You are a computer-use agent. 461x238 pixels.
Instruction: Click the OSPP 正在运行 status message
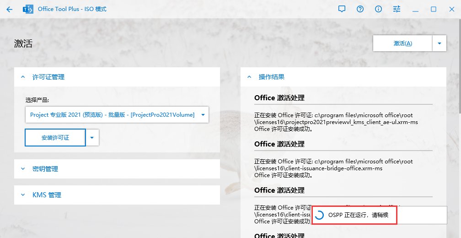359,215
